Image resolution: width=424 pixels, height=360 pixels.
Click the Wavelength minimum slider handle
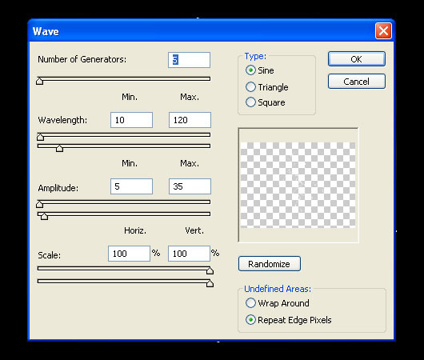click(40, 137)
